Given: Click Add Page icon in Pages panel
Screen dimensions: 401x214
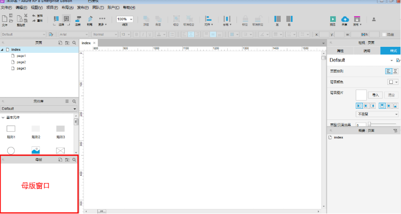Looking at the screenshot, I should (60, 43).
